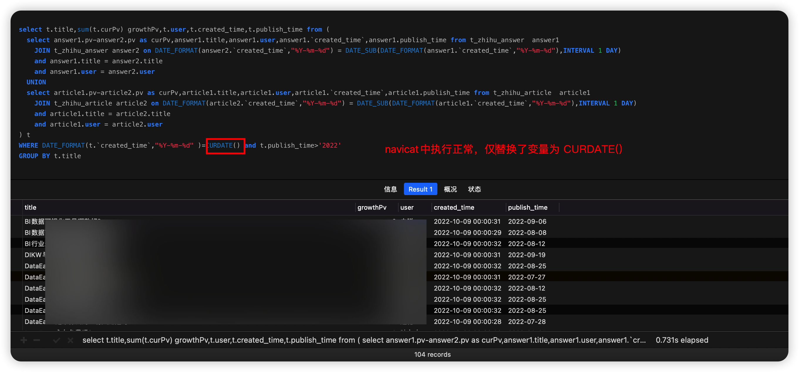
Task: Apply changes with the checkmark icon
Action: click(56, 340)
